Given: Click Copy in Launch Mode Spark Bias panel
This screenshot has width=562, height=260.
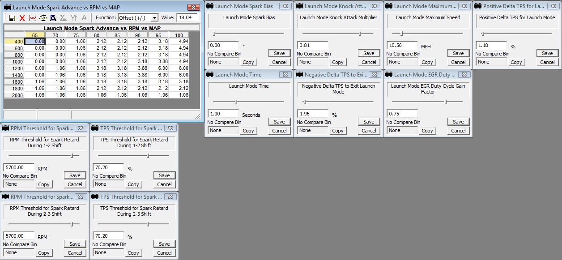Looking at the screenshot, I should coord(248,62).
